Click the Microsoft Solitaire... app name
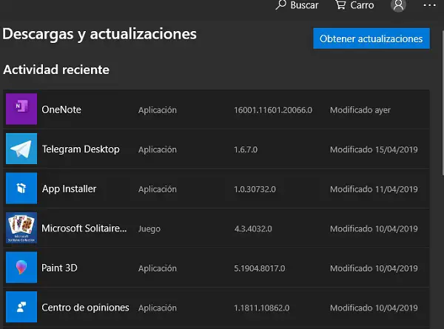Screen dimensions: 444x329 point(84,228)
